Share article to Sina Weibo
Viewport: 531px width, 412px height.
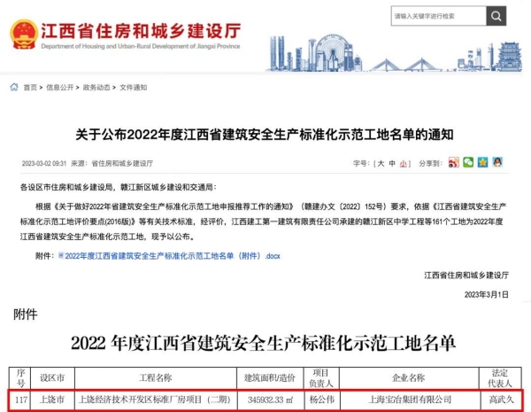(x=454, y=163)
